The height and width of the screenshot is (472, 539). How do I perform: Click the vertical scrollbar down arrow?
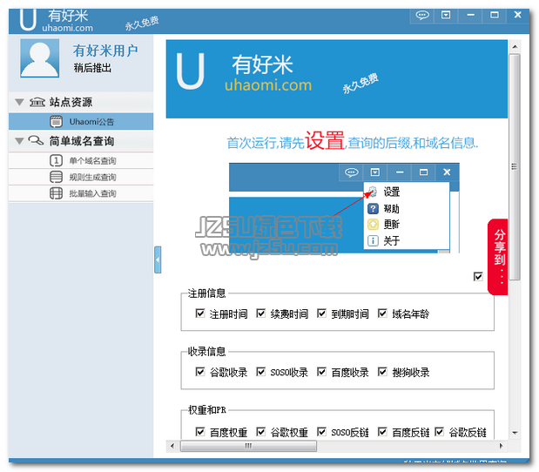coord(515,433)
